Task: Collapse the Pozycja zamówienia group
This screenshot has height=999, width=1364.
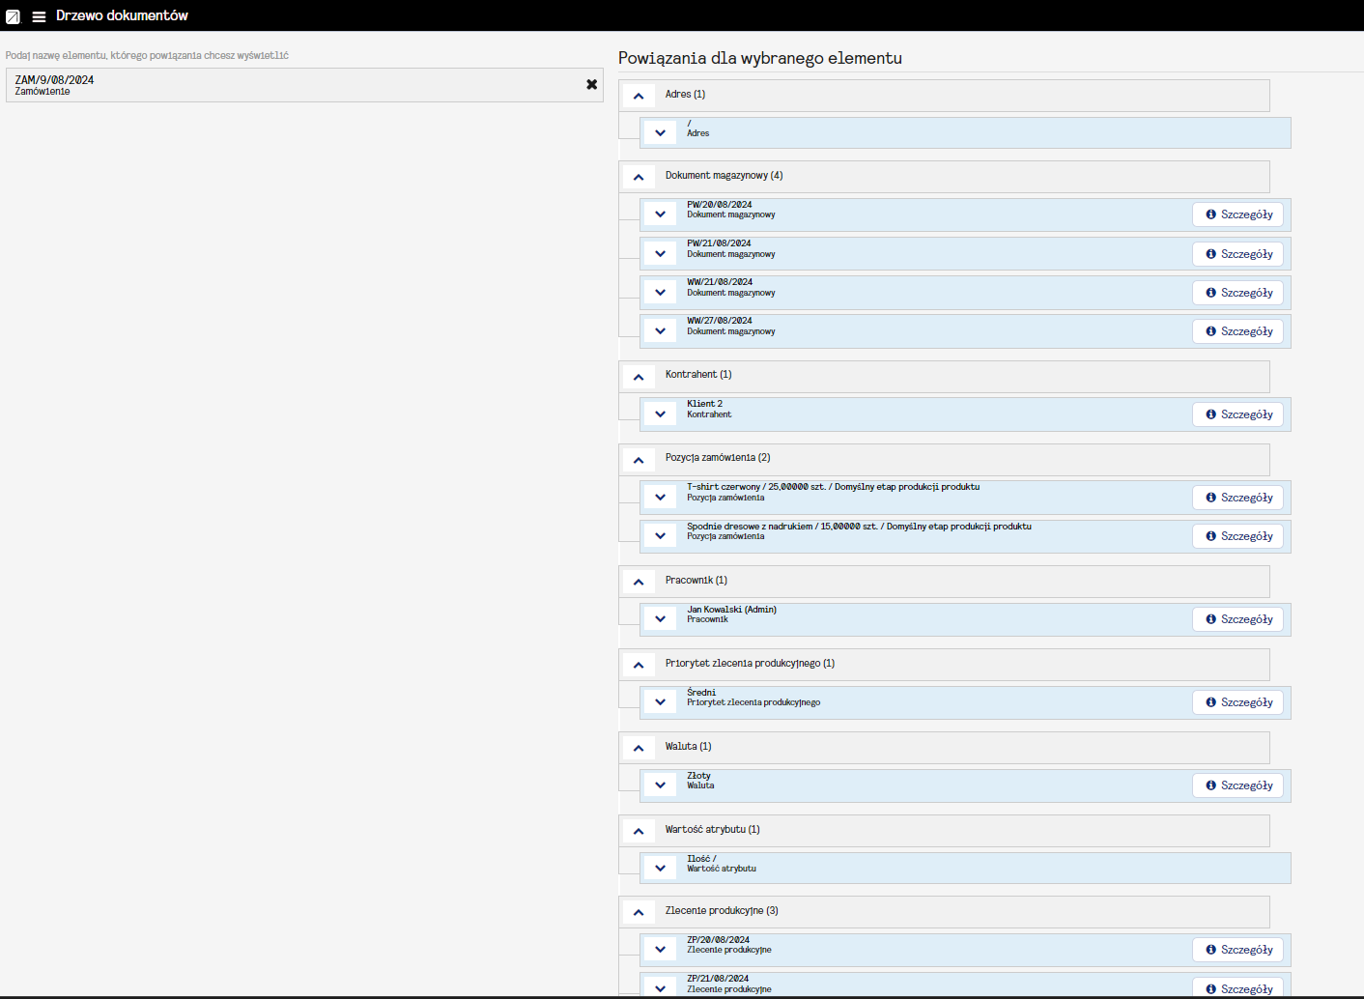Action: click(639, 459)
